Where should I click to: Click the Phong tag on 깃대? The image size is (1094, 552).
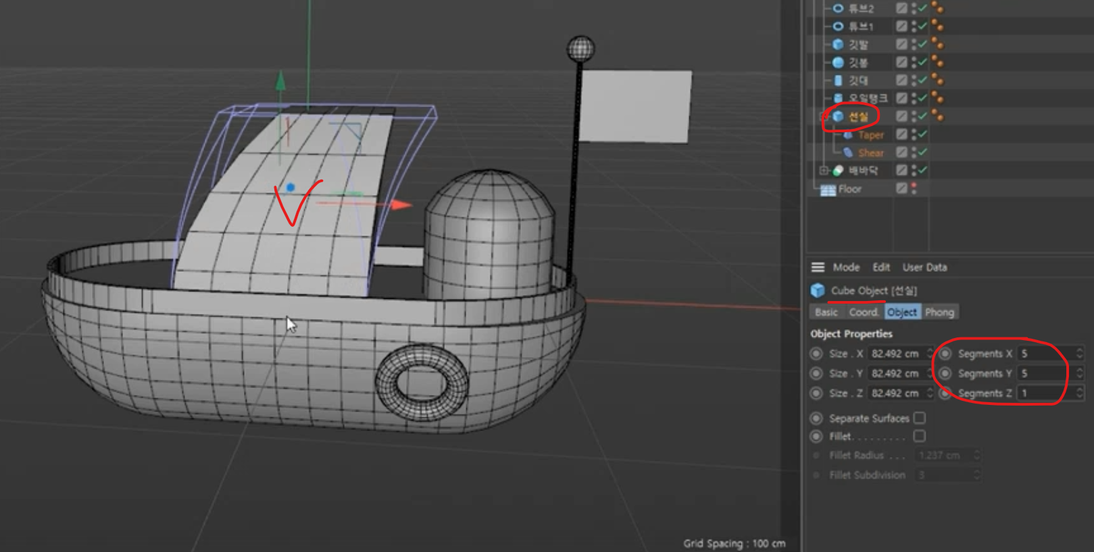pyautogui.click(x=938, y=80)
